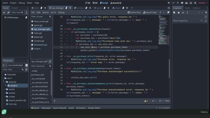Open the Debug menu in top bar
Viewport: 210px width, 118px height.
pyautogui.click(x=22, y=3)
